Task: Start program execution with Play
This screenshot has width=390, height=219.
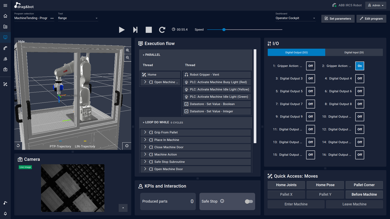Action: (x=121, y=30)
